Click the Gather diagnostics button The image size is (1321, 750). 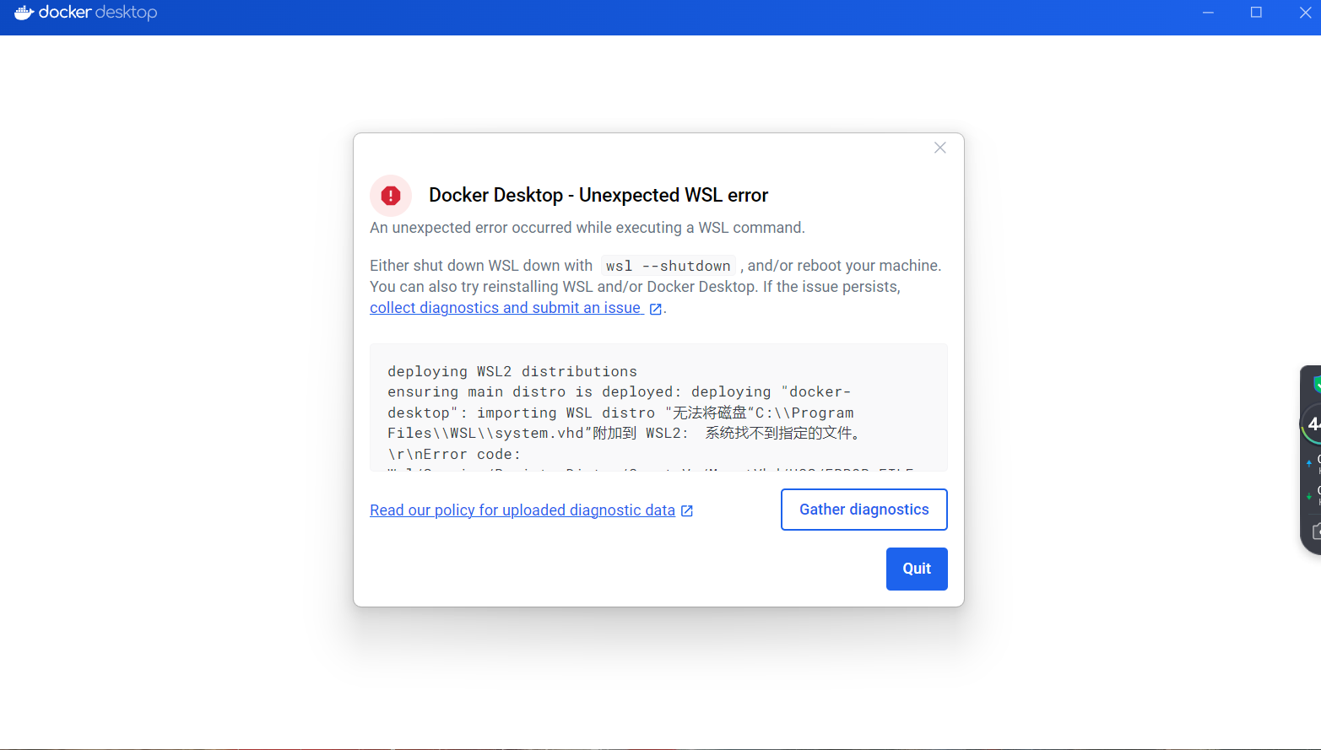(864, 510)
